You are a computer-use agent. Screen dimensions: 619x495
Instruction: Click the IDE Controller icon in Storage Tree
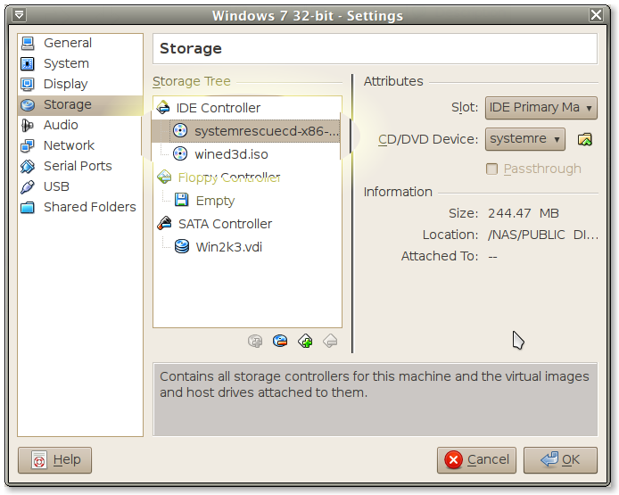tap(163, 108)
